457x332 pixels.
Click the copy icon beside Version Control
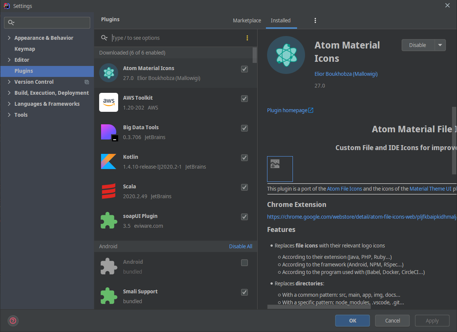[x=87, y=82]
